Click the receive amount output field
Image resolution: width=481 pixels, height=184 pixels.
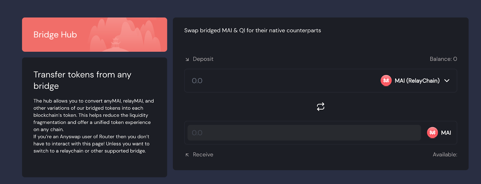point(304,133)
